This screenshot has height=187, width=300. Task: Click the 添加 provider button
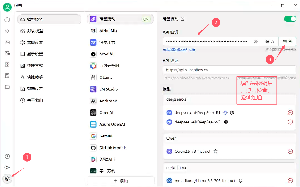[121, 181]
